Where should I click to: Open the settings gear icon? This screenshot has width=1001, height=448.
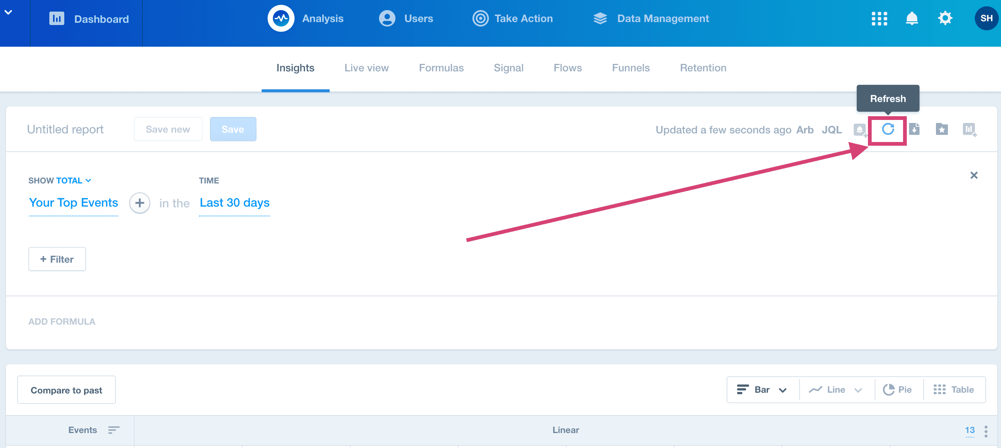click(x=945, y=18)
